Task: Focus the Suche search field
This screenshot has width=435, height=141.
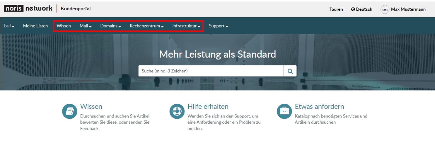Action: (211, 71)
